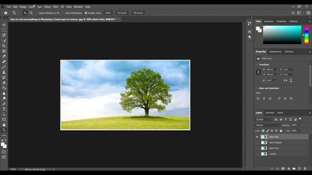Select the Paint Bucket tool
Image resolution: width=312 pixels, height=175 pixels.
[x=4, y=88]
